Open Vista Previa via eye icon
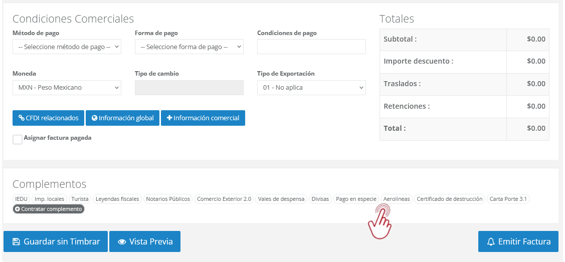The width and height of the screenshot is (565, 262). point(122,241)
